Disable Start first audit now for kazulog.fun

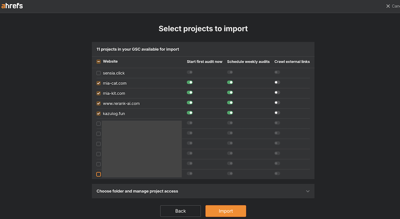click(190, 112)
